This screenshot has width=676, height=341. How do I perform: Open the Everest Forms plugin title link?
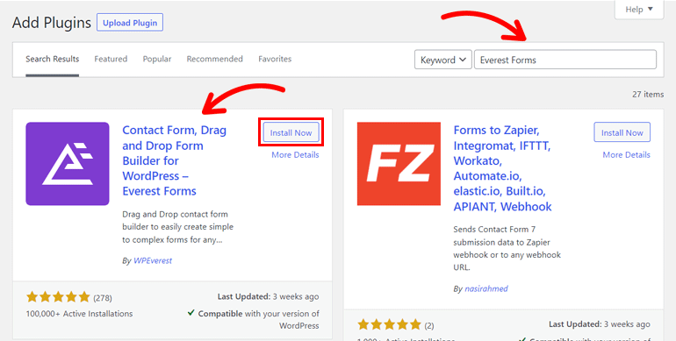(174, 160)
